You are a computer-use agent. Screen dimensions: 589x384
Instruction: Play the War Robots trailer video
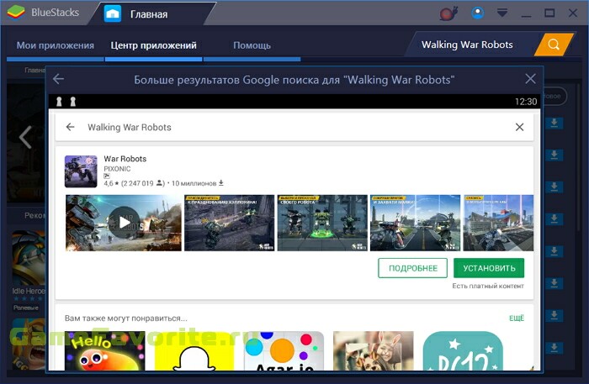[x=124, y=223]
